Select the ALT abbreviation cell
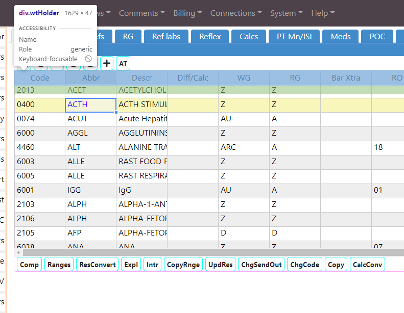This screenshot has width=404, height=313. tap(91, 148)
